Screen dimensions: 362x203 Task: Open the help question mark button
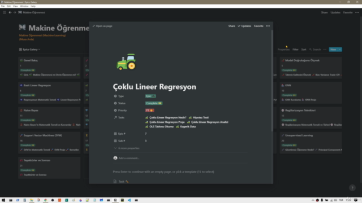(352, 188)
